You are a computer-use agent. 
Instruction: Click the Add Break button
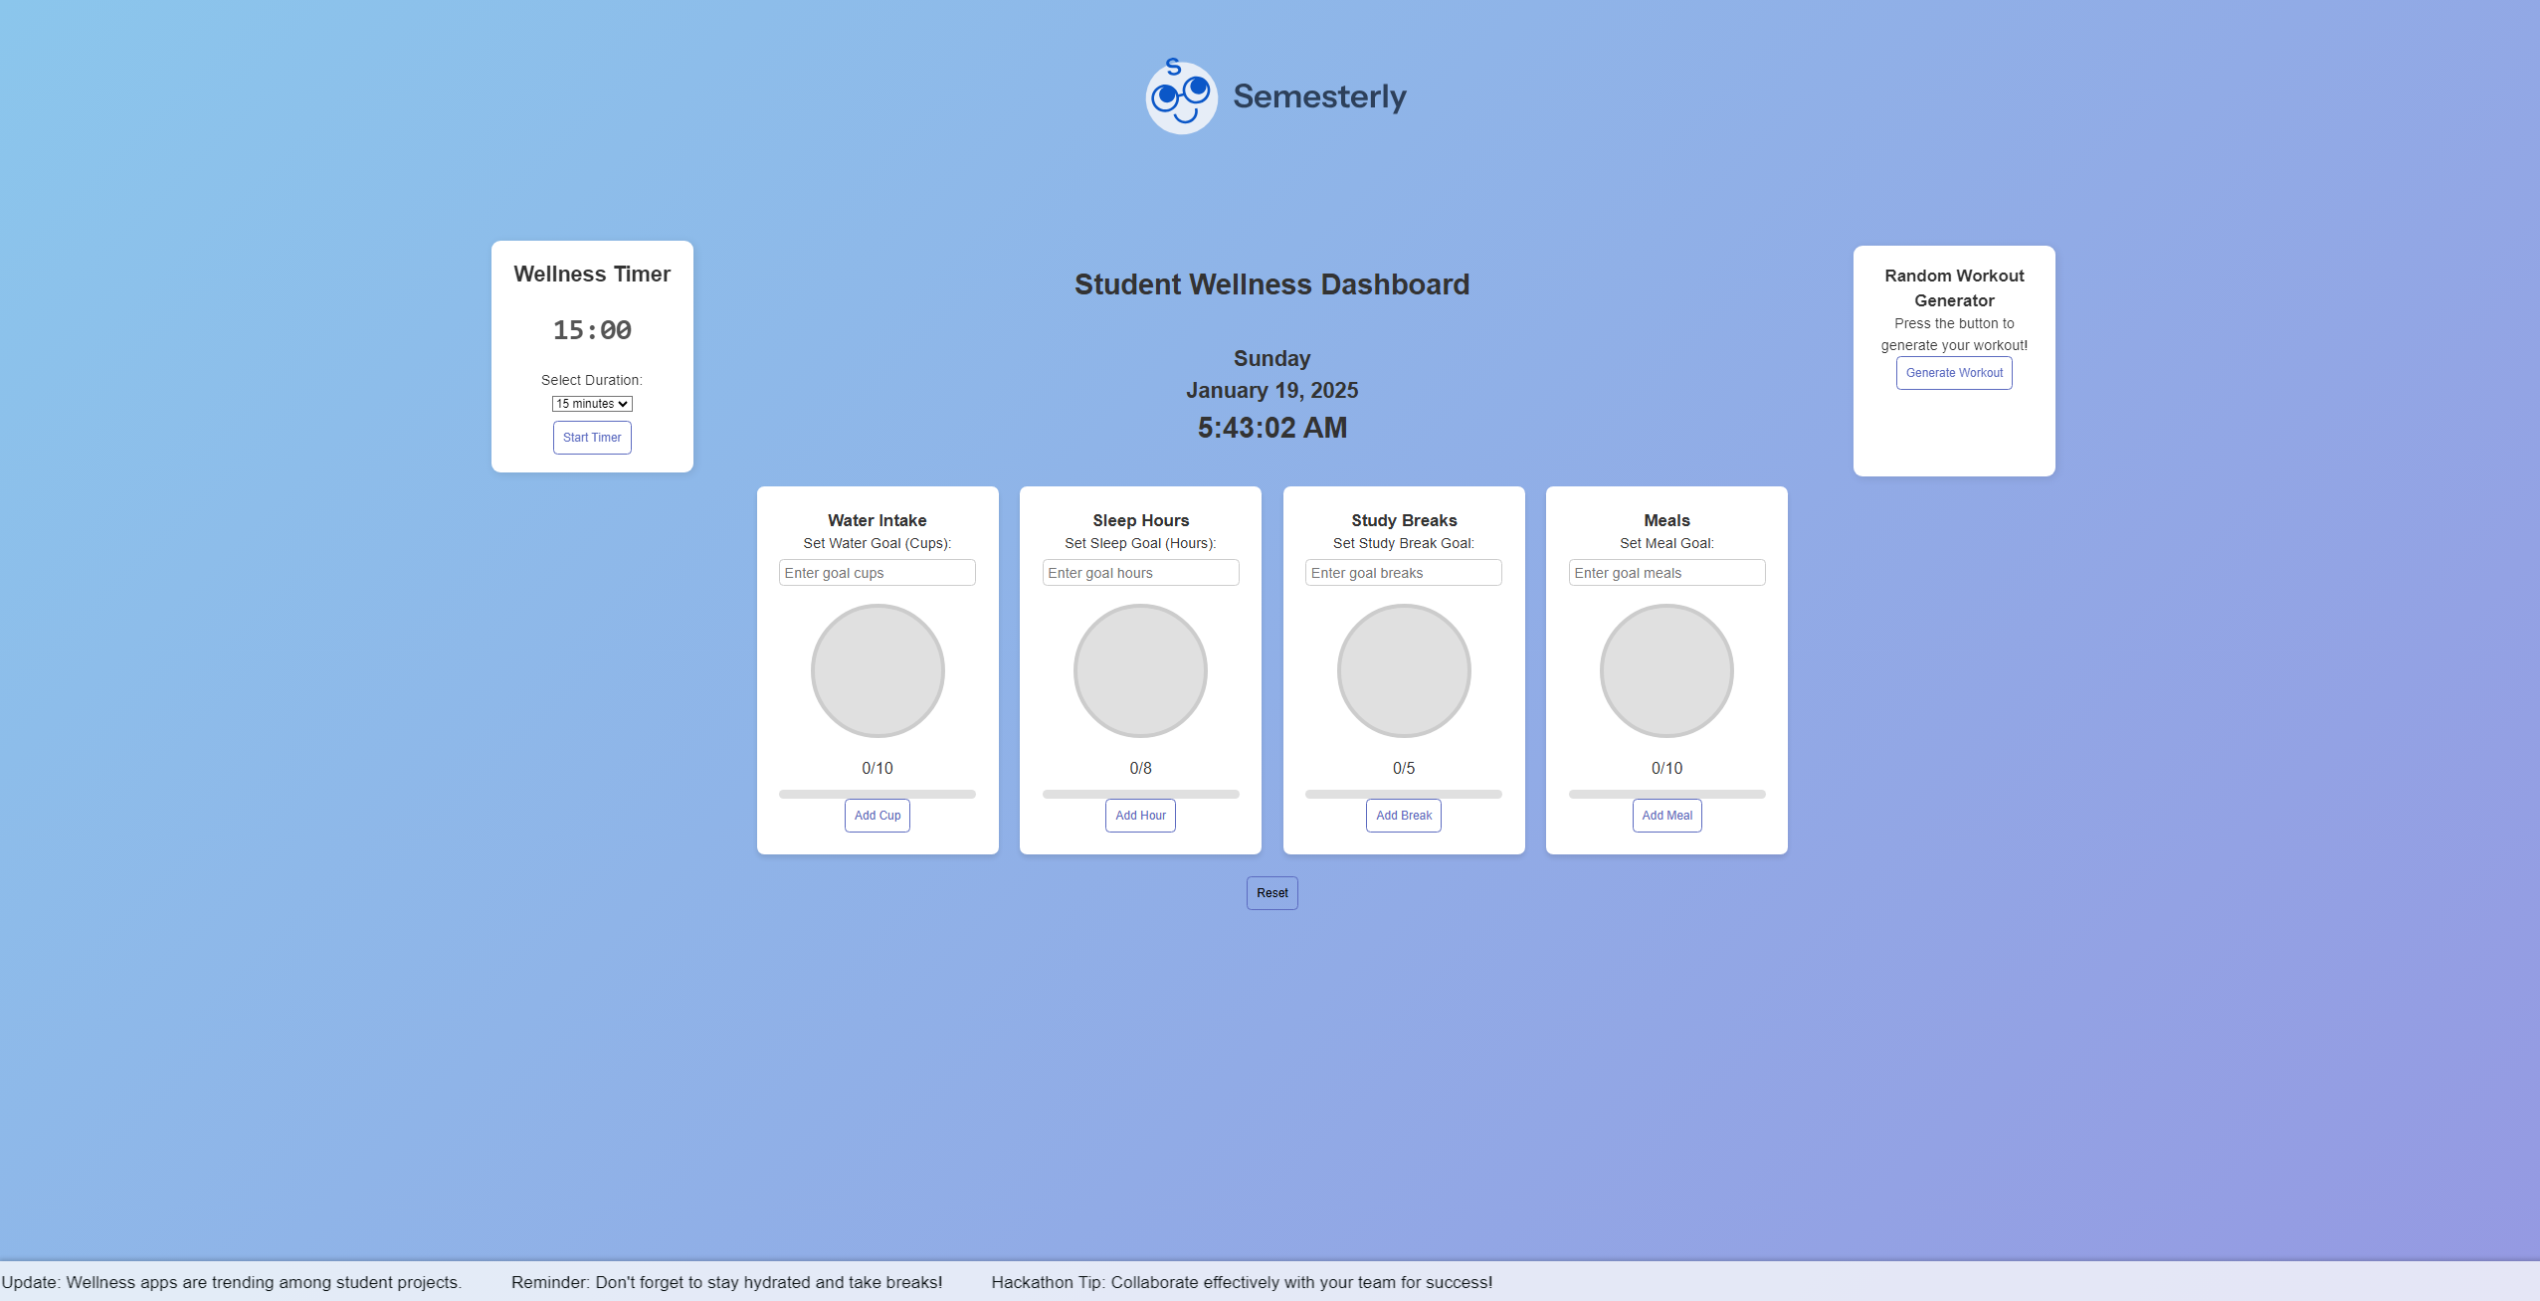click(1403, 816)
